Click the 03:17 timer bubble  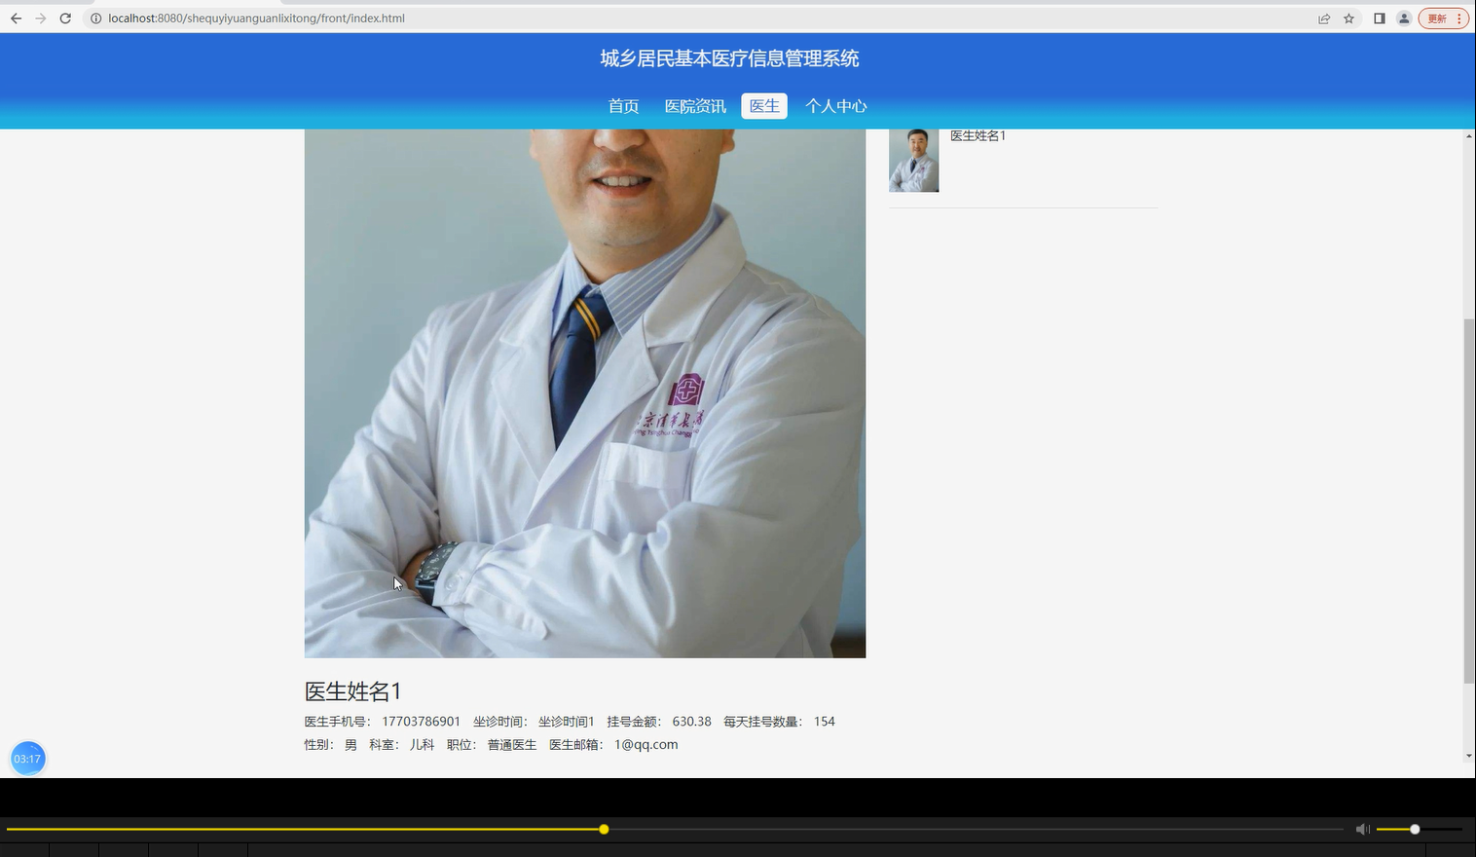pyautogui.click(x=27, y=758)
